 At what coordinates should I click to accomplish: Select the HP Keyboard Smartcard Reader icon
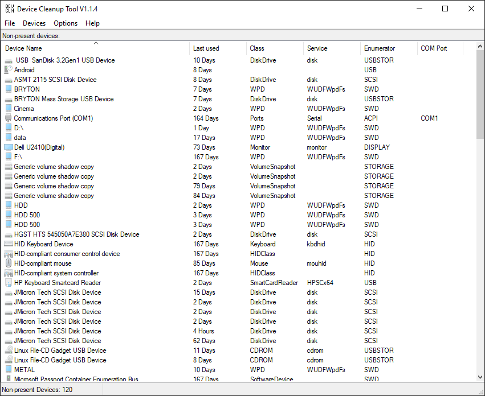pyautogui.click(x=9, y=283)
